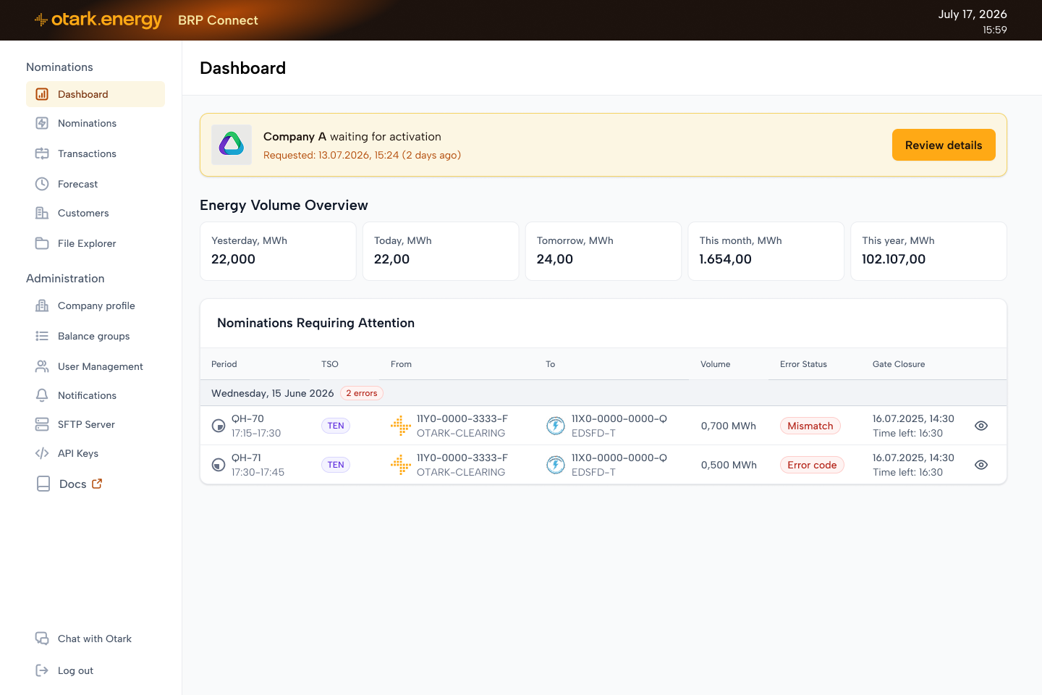Screen dimensions: 1042x695
Task: Open API Keys page
Action: [96, 453]
